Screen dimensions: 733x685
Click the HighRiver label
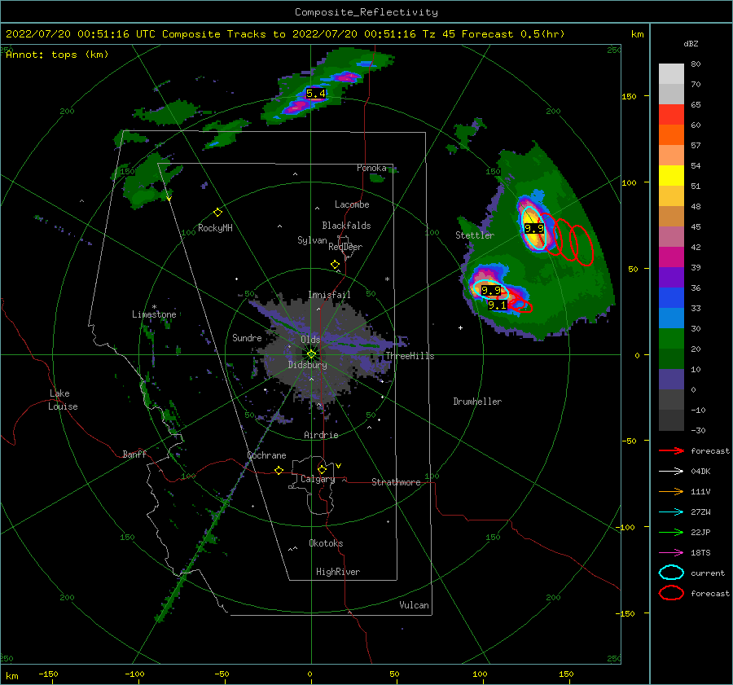coord(337,572)
